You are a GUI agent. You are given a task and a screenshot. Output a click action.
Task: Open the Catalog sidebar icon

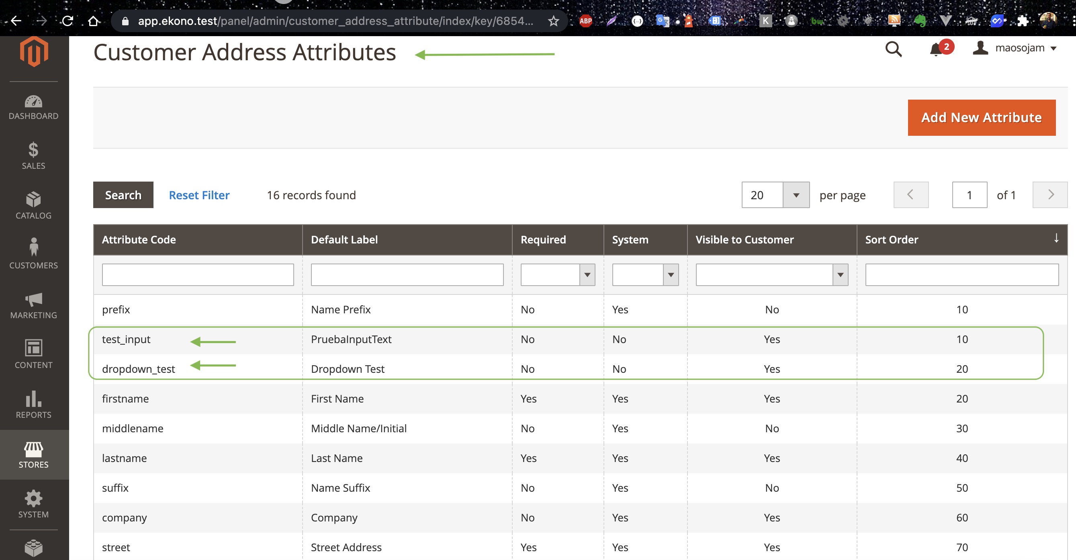(33, 205)
